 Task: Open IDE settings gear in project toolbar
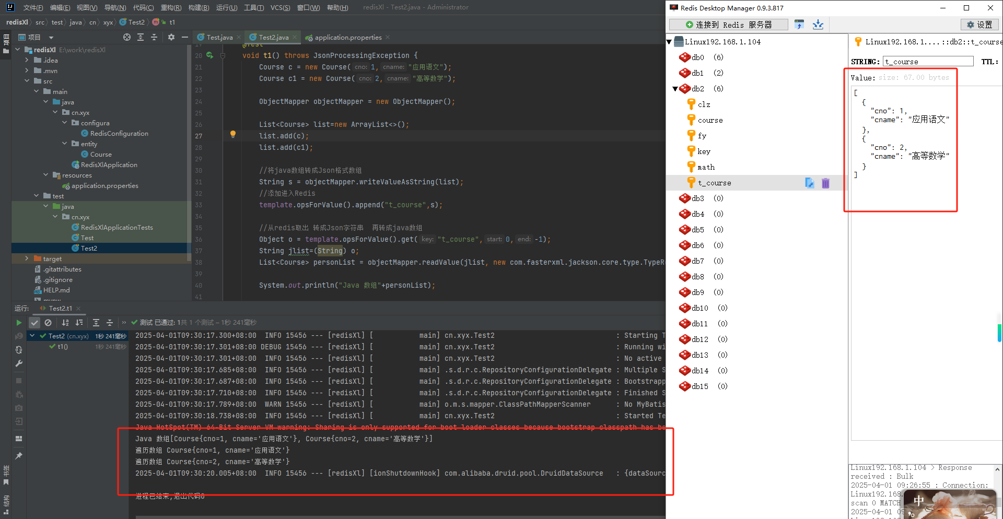click(171, 37)
